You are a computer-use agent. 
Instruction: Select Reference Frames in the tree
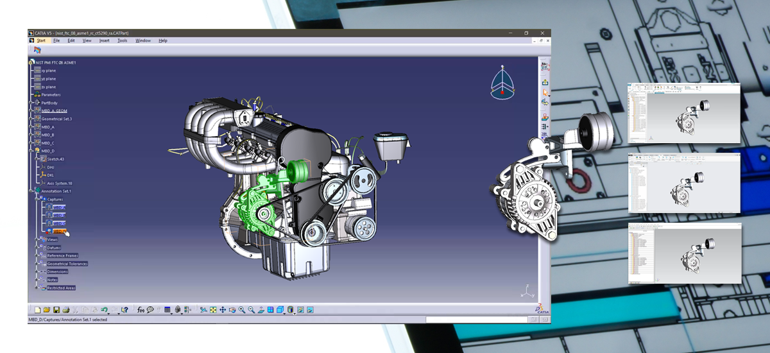(x=62, y=255)
